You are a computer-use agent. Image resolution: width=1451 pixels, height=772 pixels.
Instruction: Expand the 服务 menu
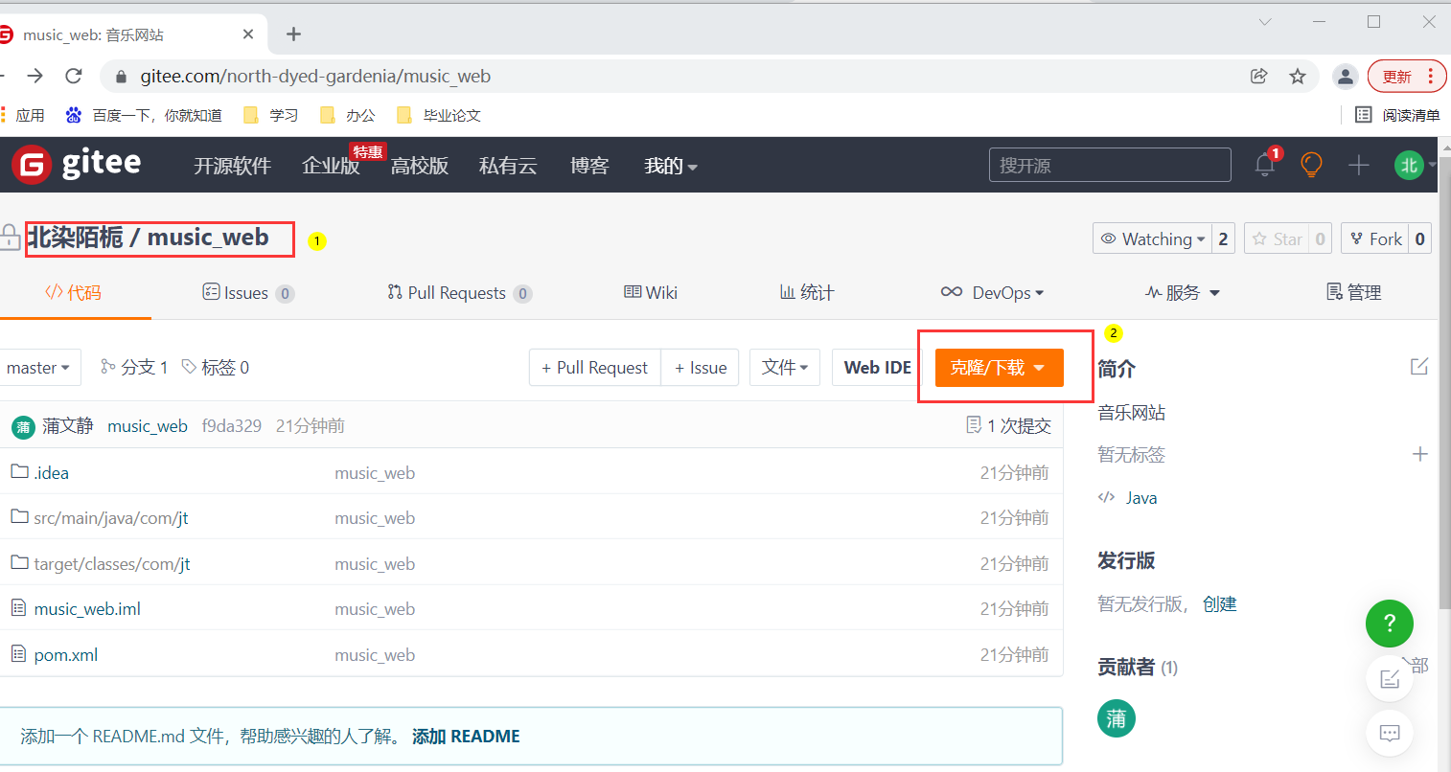1183,293
